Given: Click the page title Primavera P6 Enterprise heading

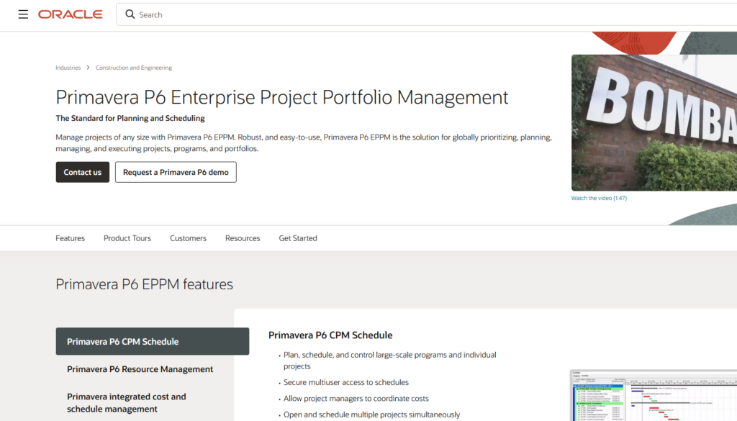Looking at the screenshot, I should pos(282,97).
